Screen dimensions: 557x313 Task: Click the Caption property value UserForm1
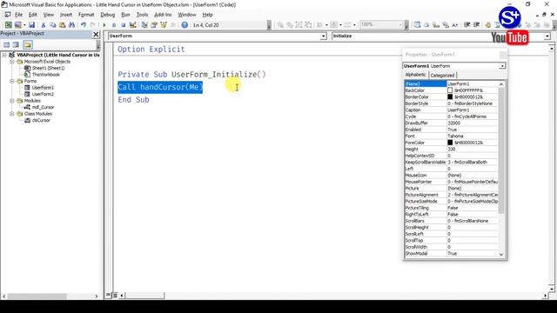[473, 110]
